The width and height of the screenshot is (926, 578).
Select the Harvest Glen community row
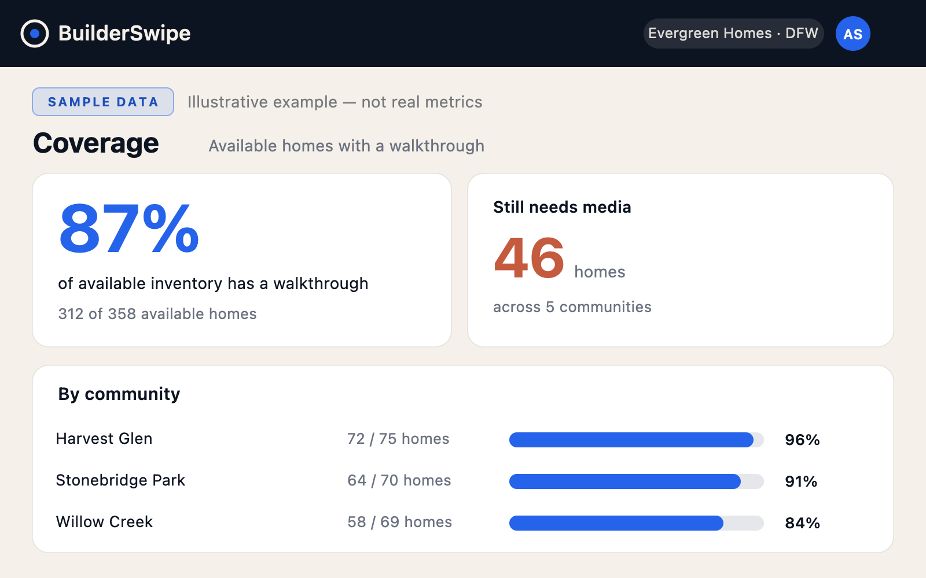(x=463, y=439)
